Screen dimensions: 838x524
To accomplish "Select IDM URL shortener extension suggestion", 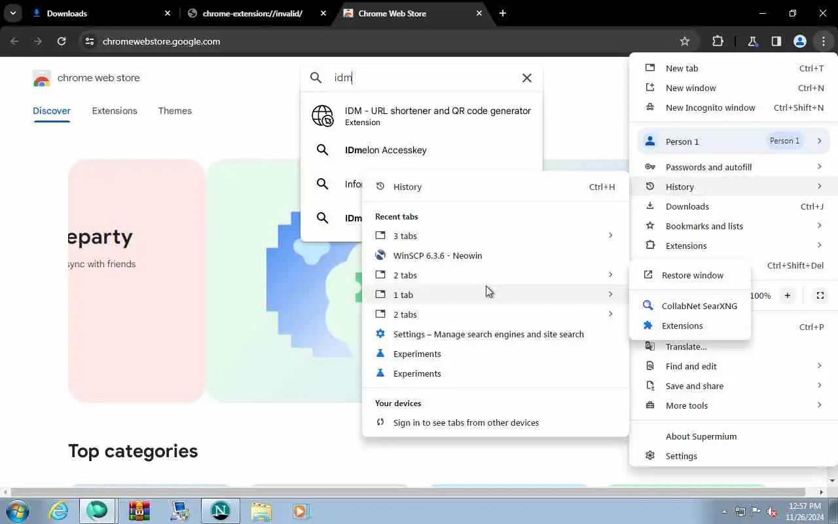I will point(422,116).
